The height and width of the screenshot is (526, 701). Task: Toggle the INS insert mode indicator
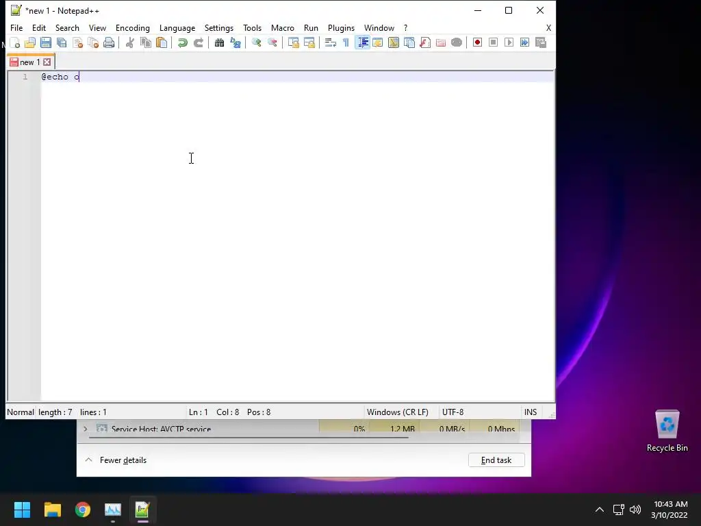[531, 412]
